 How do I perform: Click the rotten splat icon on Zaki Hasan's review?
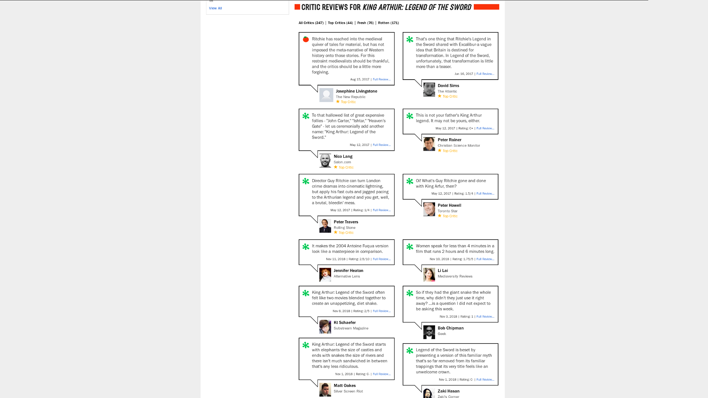[410, 350]
